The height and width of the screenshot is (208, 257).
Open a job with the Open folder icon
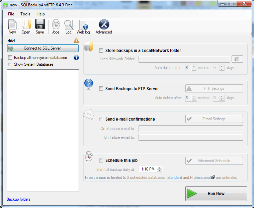click(x=26, y=26)
